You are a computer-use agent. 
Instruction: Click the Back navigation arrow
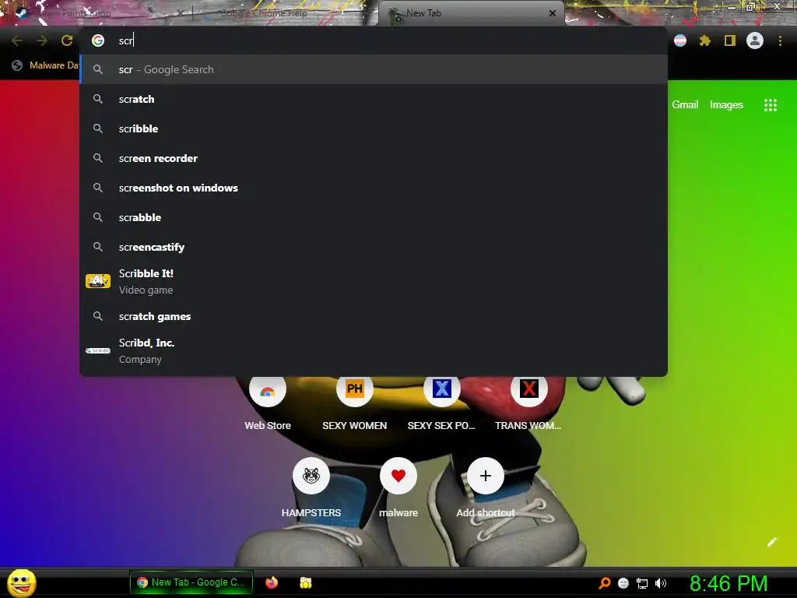tap(17, 40)
